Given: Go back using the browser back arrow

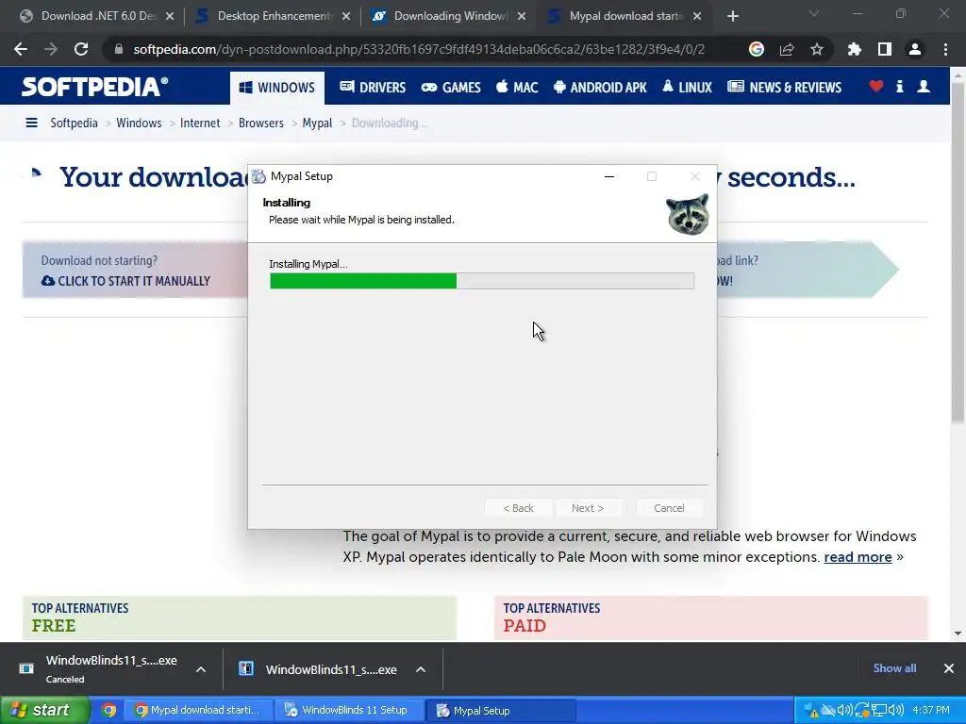Looking at the screenshot, I should 21,49.
